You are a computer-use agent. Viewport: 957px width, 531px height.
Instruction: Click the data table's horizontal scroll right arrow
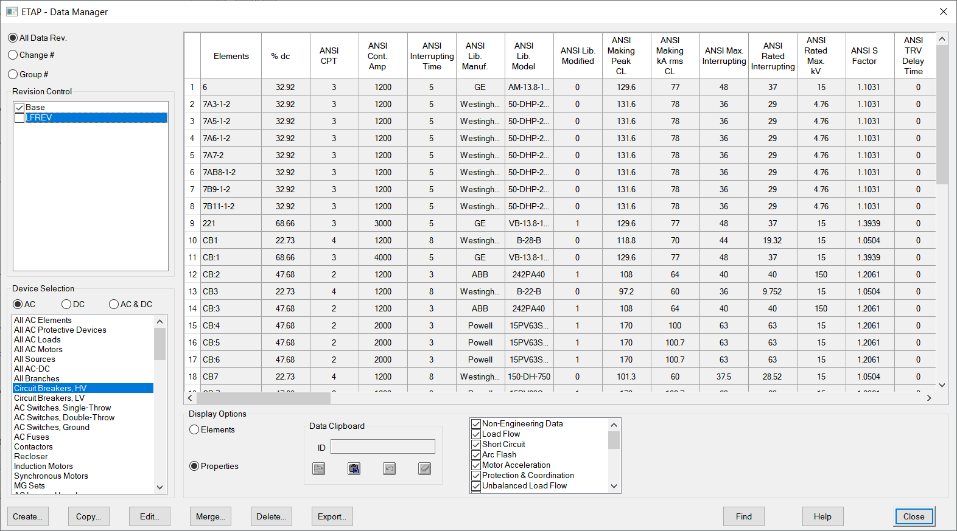point(929,398)
